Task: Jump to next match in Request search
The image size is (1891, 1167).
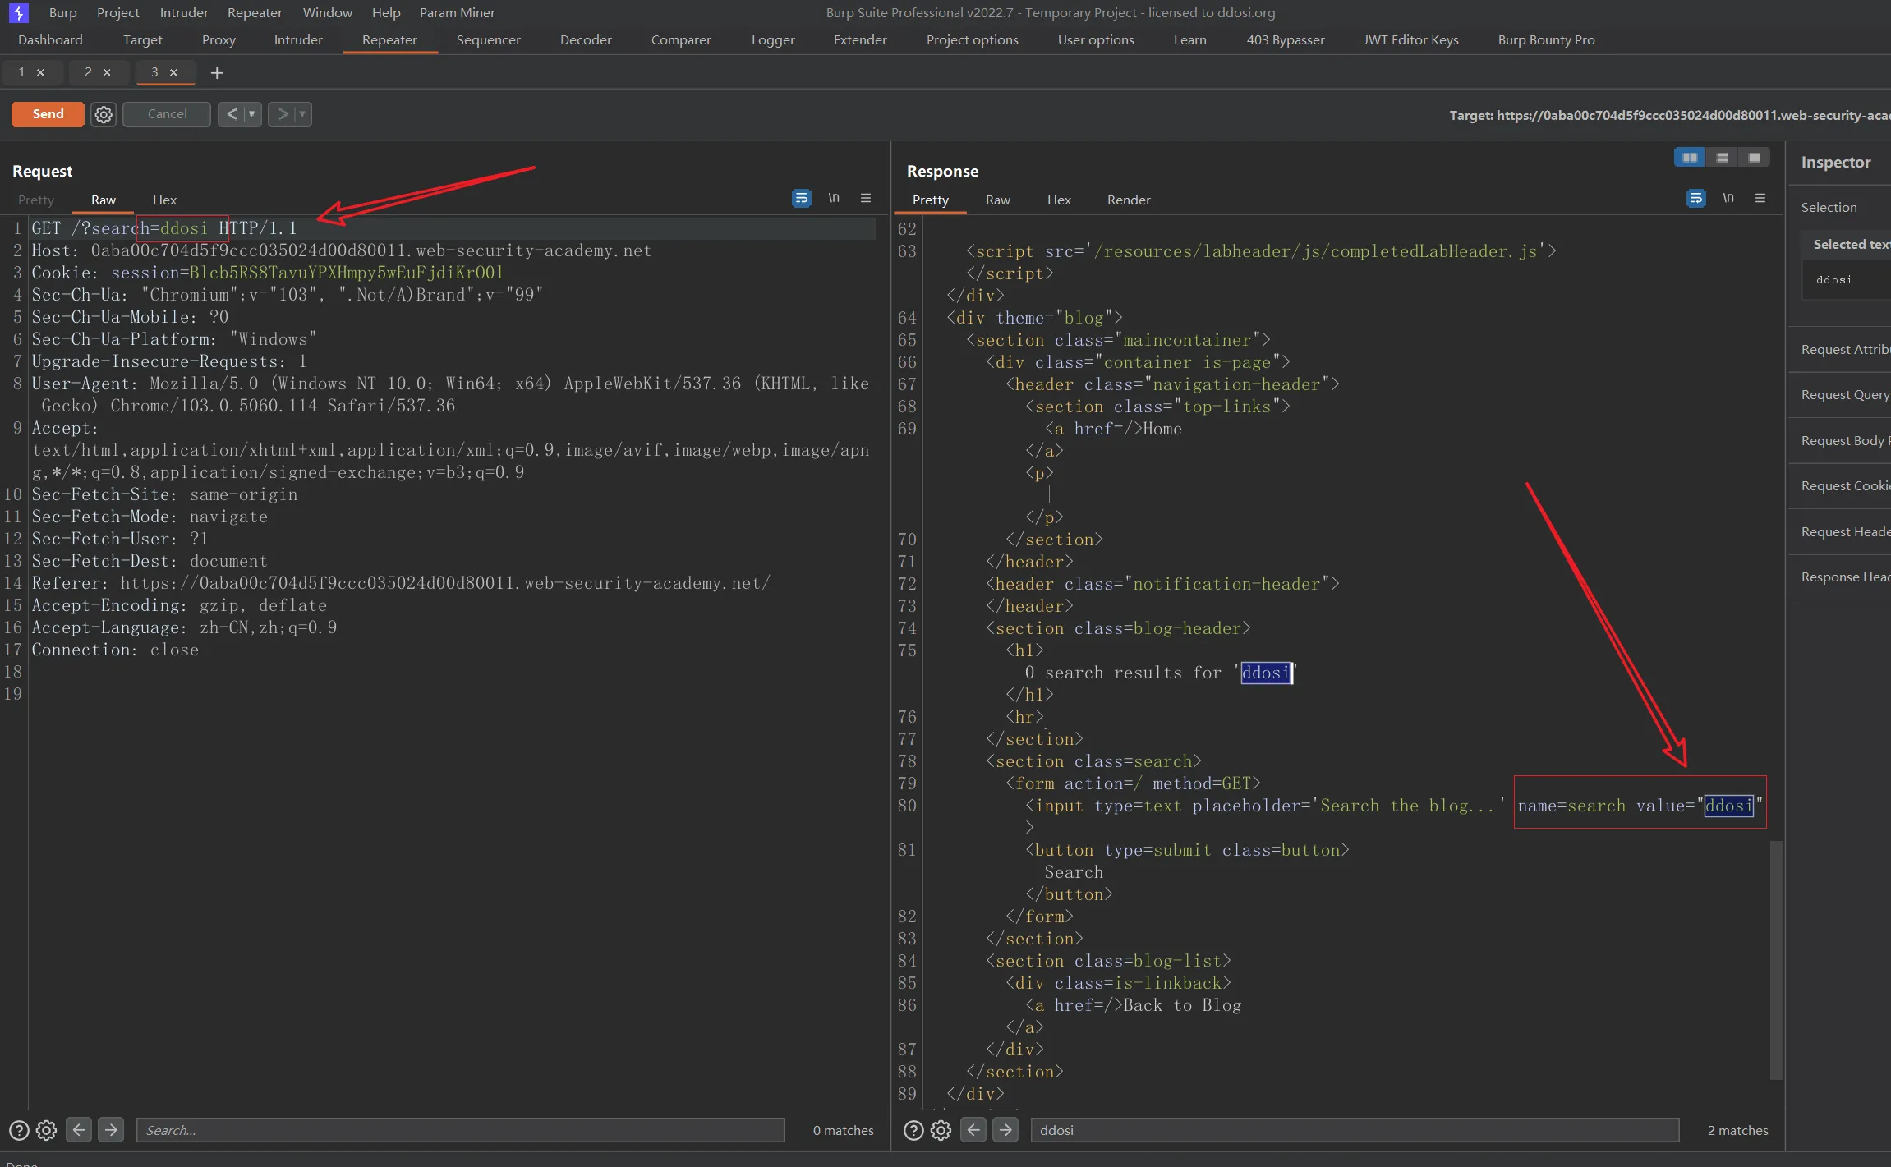Action: 111,1130
